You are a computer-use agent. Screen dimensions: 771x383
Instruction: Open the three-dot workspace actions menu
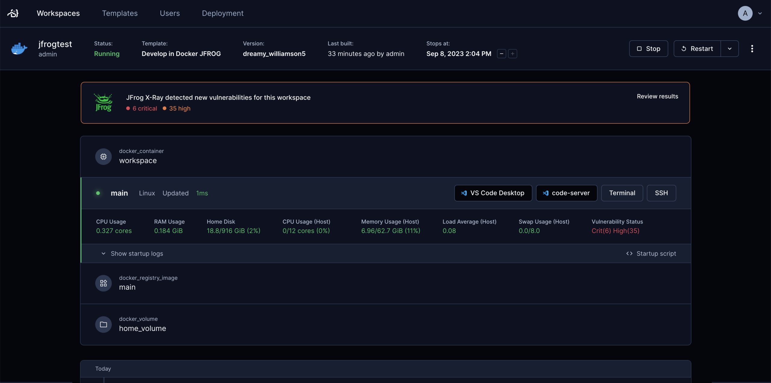coord(752,48)
